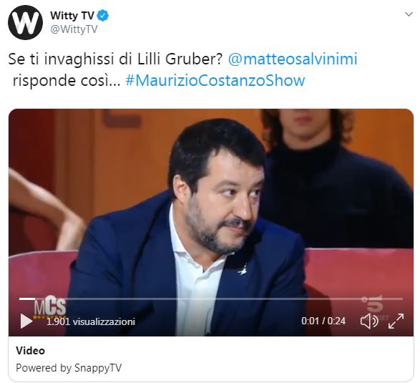Click the 1.901 visualizzazioni view count

pyautogui.click(x=91, y=321)
